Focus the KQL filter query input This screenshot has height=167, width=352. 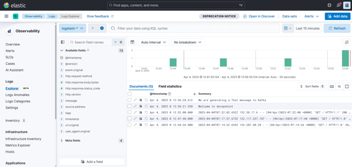tap(195, 28)
